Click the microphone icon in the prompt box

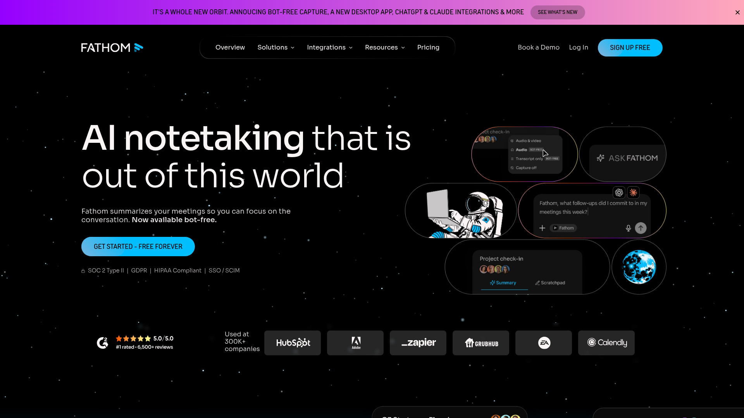pos(628,228)
